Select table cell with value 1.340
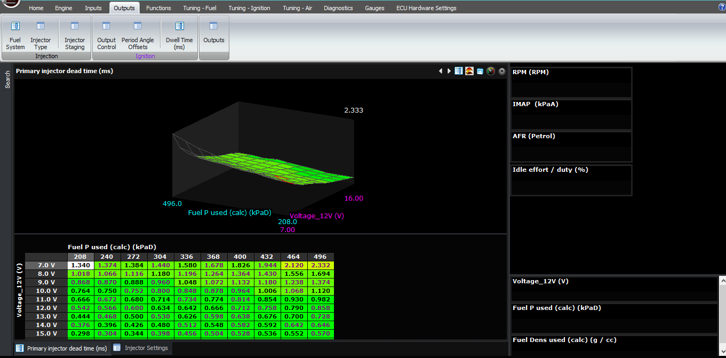The image size is (726, 358). point(81,265)
